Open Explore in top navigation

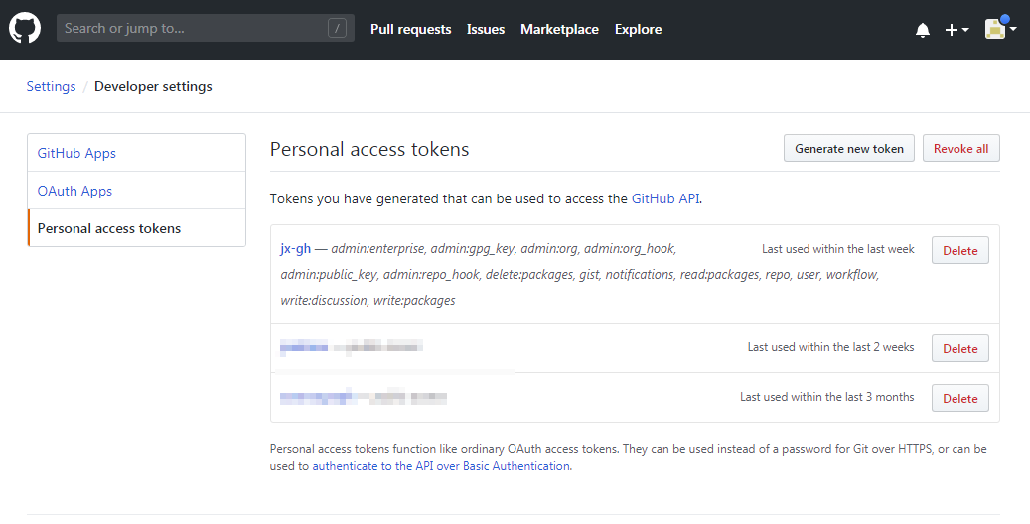tap(638, 29)
